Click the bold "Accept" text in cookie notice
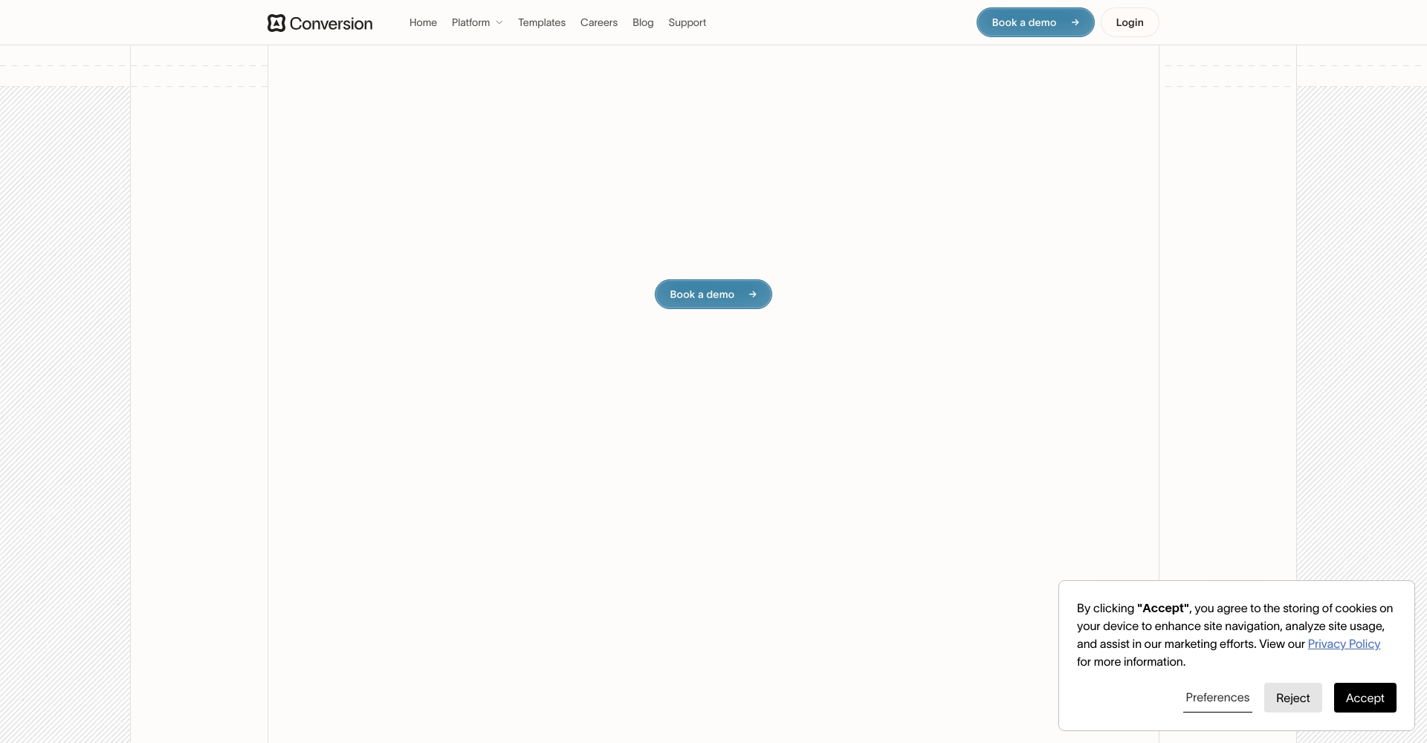Viewport: 1427px width, 743px height. (x=1162, y=608)
